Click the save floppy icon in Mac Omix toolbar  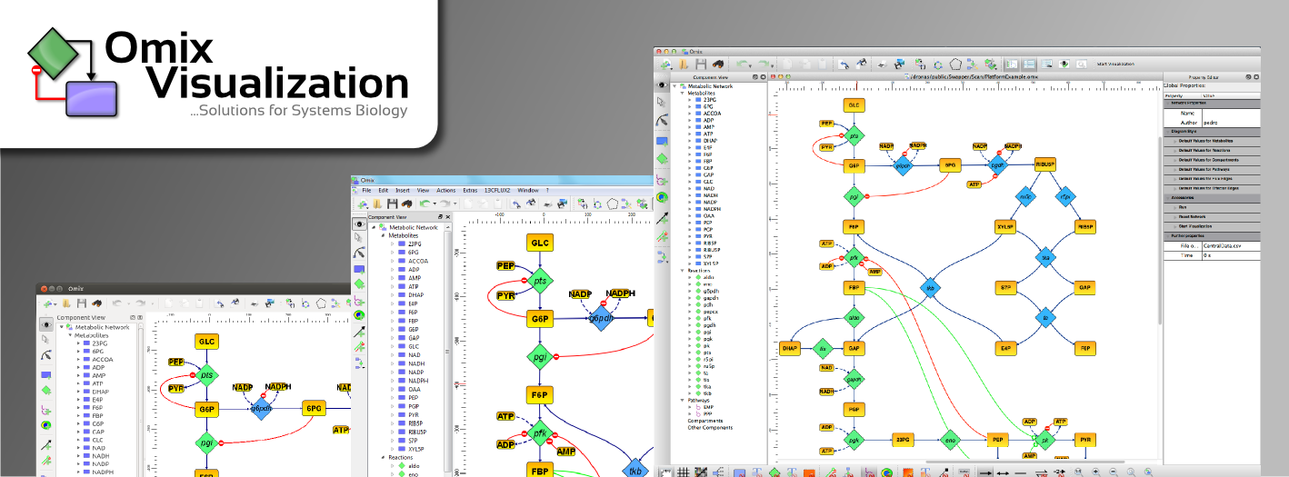(701, 65)
